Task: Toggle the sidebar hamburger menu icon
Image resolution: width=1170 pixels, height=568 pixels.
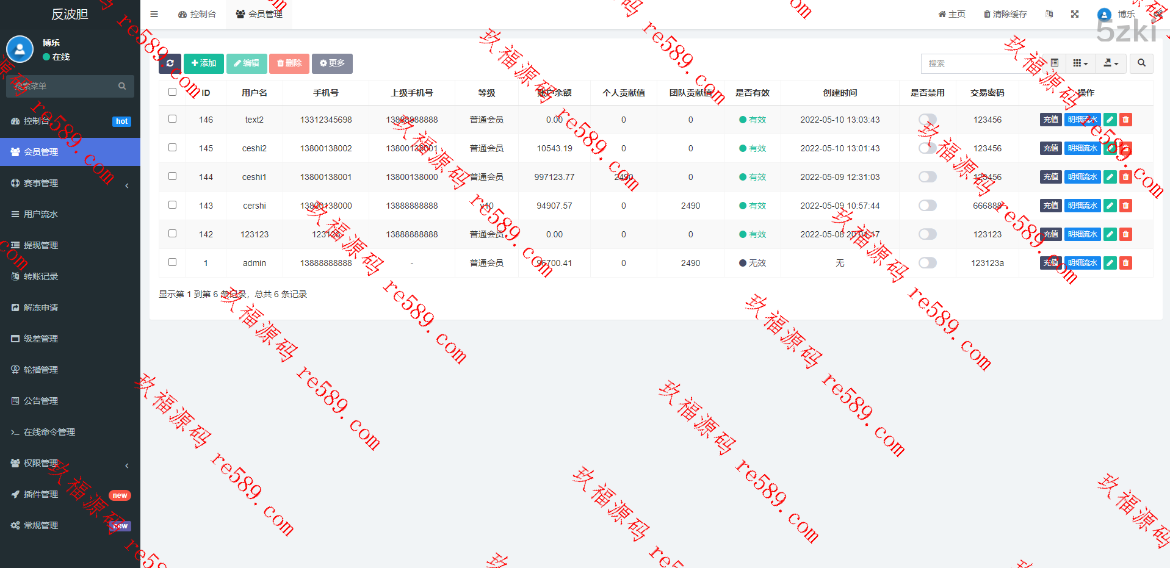Action: click(x=154, y=14)
